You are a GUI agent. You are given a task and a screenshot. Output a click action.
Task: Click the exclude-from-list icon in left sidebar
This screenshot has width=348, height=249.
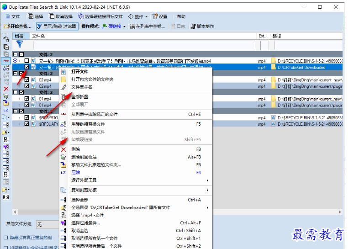click(x=6, y=61)
